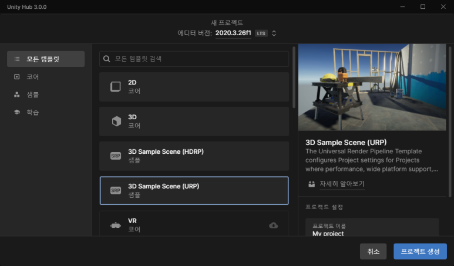Click the 프로젝트 설정 heading
The height and width of the screenshot is (266, 454).
point(324,207)
